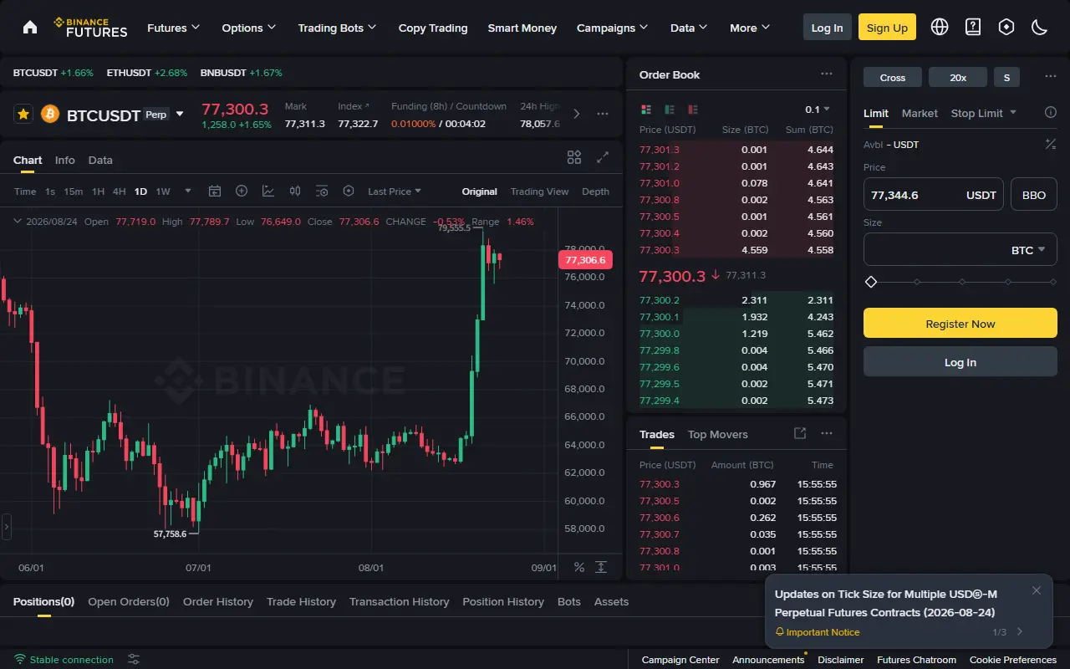Screen dimensions: 1070x669
Task: Open order form more options menu
Action: point(1051,77)
